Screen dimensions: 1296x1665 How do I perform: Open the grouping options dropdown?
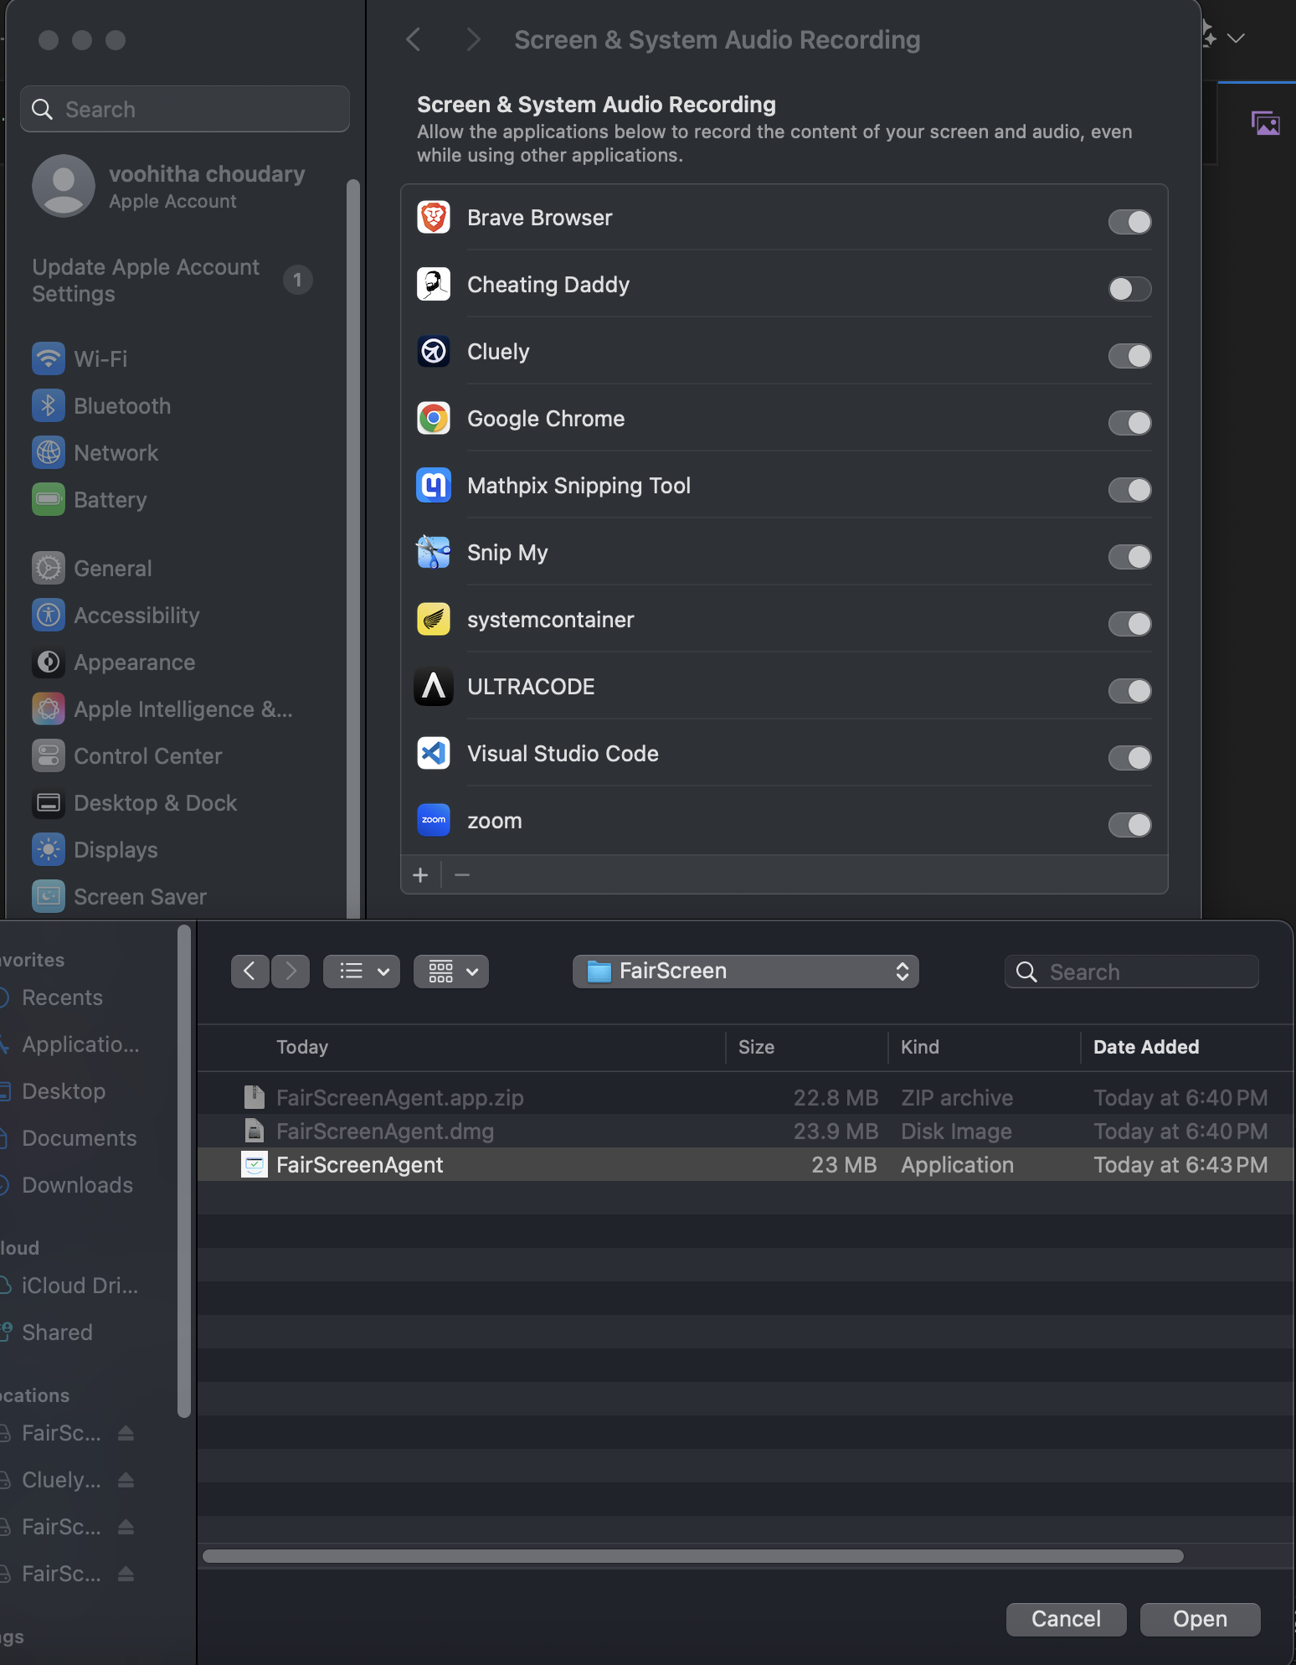pos(451,972)
